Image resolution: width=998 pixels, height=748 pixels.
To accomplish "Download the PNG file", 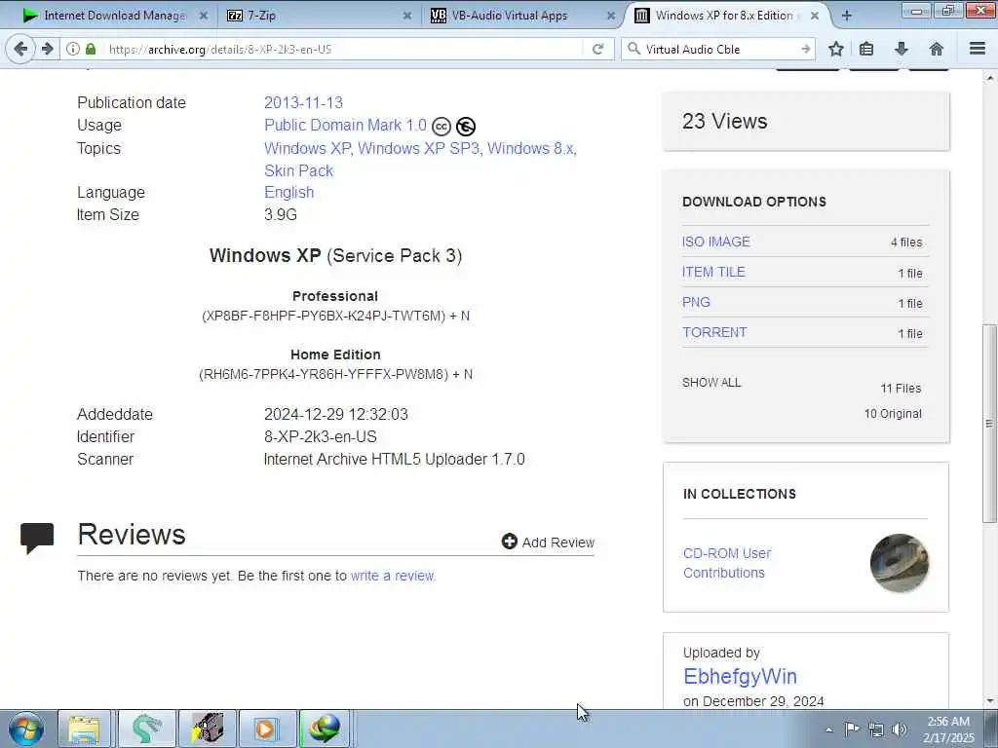I will tap(696, 302).
